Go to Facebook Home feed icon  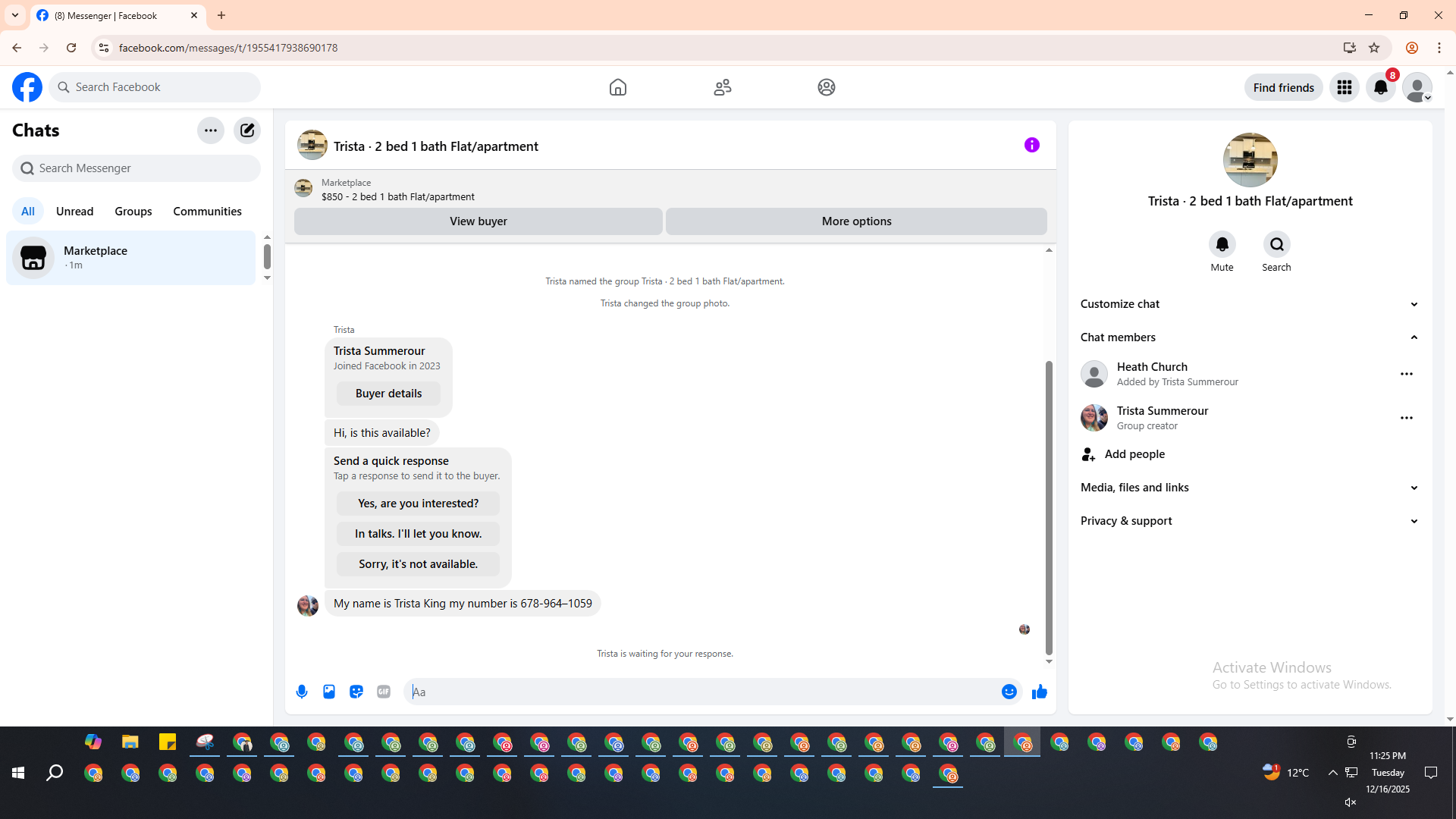click(x=618, y=87)
